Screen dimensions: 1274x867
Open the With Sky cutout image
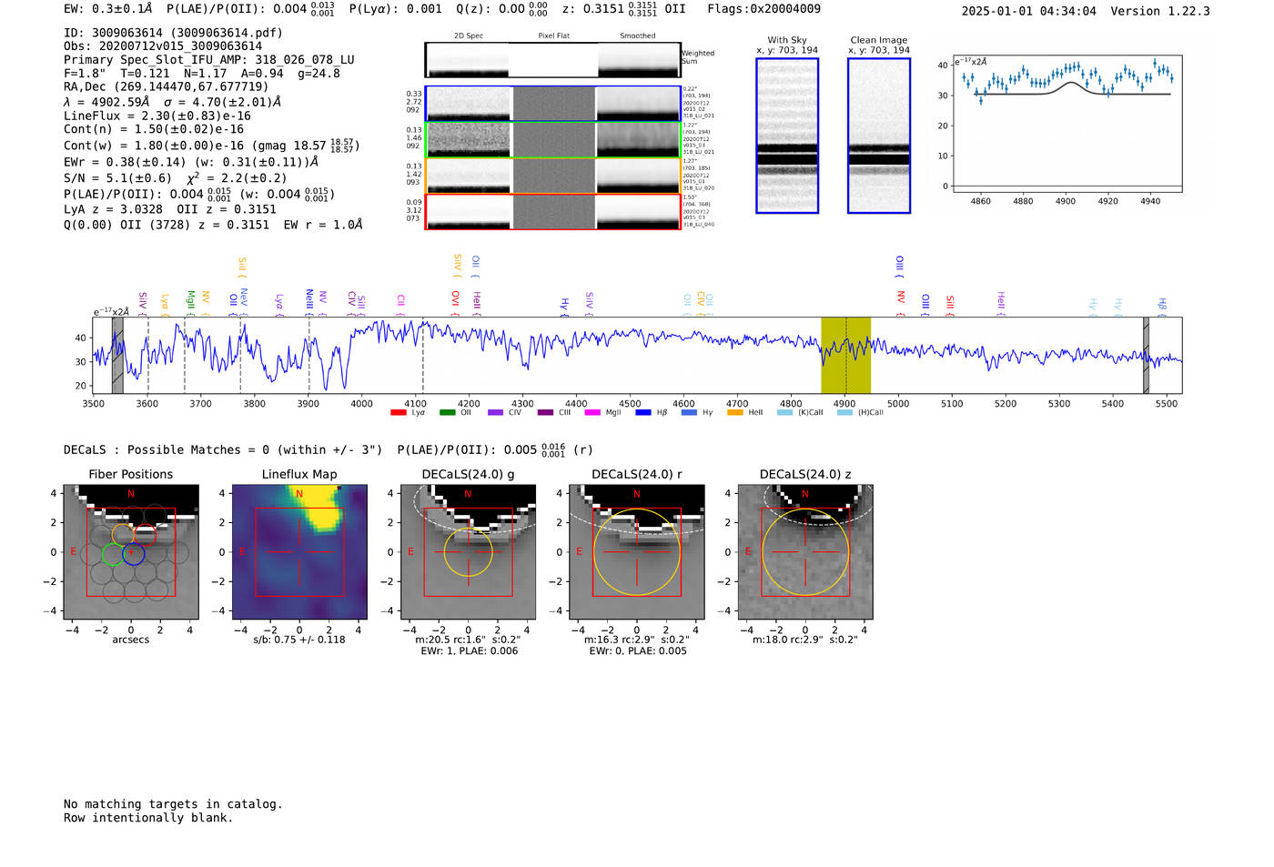pos(787,136)
